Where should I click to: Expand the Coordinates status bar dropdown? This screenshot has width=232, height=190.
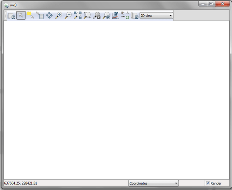154,183
